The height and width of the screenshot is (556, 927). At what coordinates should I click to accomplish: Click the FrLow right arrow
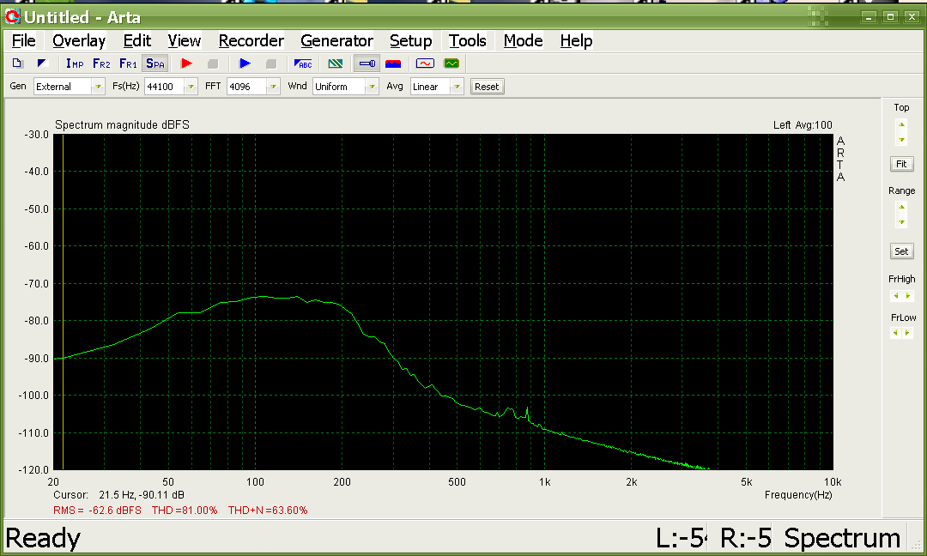point(907,333)
